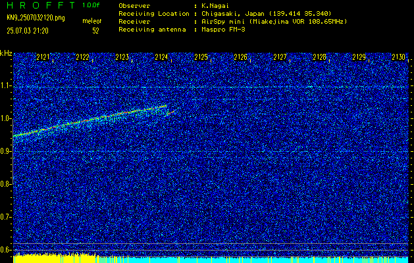Image resolution: width=414 pixels, height=263 pixels.
Task: Click Maspro FM-3 antenna text
Action: point(223,30)
